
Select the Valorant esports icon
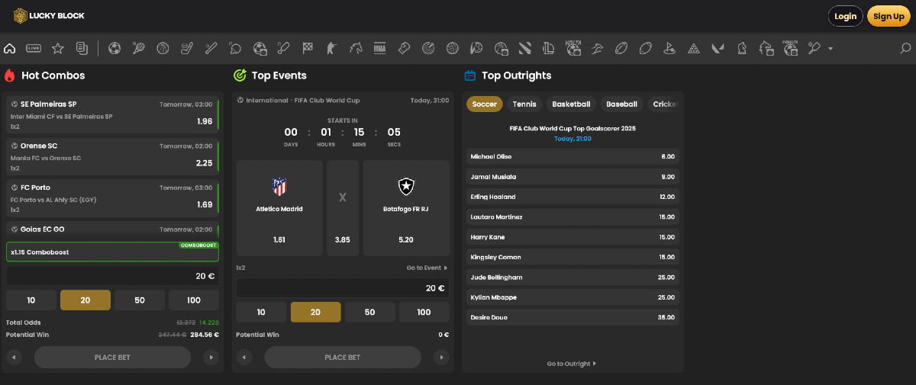coord(718,49)
